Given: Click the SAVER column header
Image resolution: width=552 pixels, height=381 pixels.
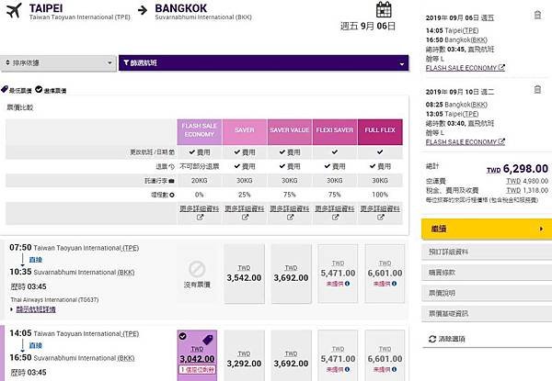Looking at the screenshot, I should 245,131.
